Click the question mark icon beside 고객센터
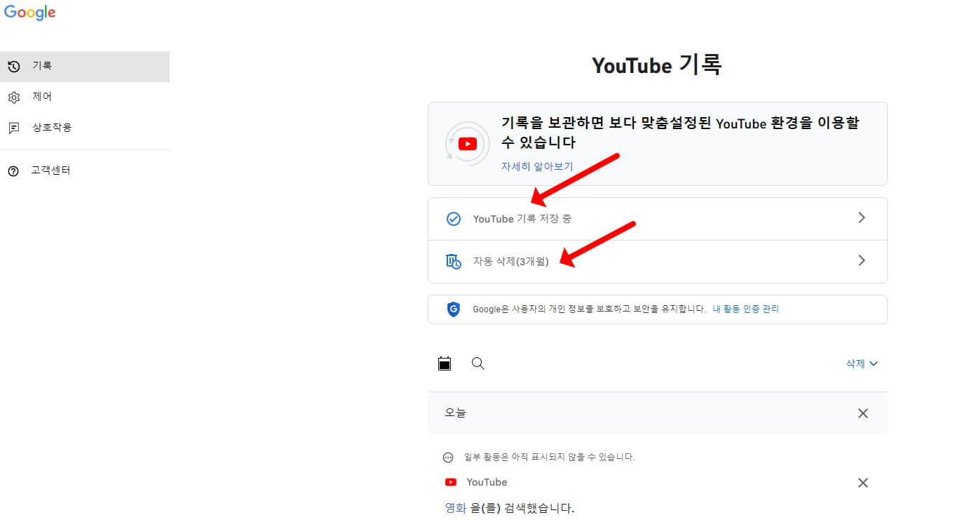 tap(13, 171)
